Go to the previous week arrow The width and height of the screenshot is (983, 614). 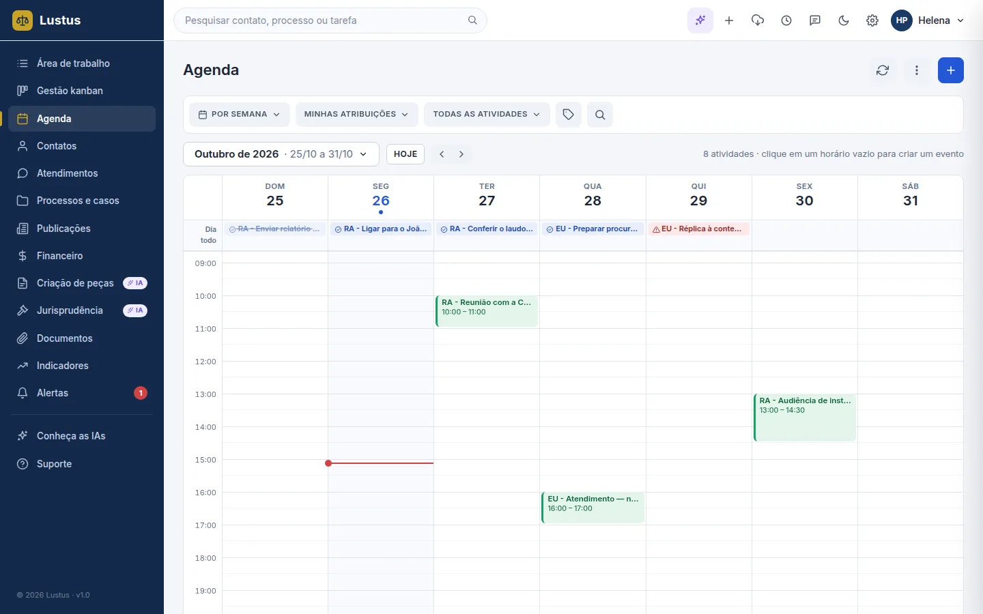pyautogui.click(x=442, y=154)
